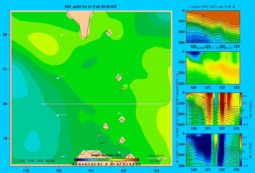Viewport: 255px width, 173px height.
Task: Click the latitude 21 axis label
Action: [x=5, y=69]
